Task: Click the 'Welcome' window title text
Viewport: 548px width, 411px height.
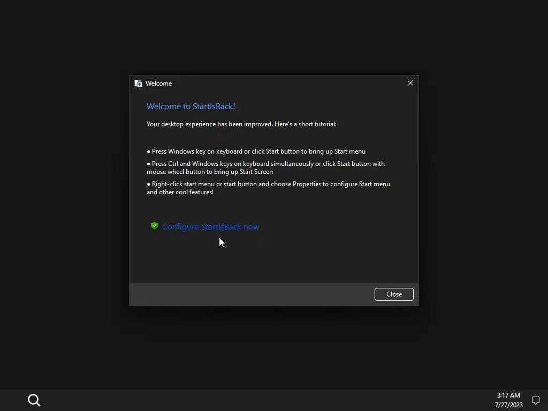Action: point(158,83)
